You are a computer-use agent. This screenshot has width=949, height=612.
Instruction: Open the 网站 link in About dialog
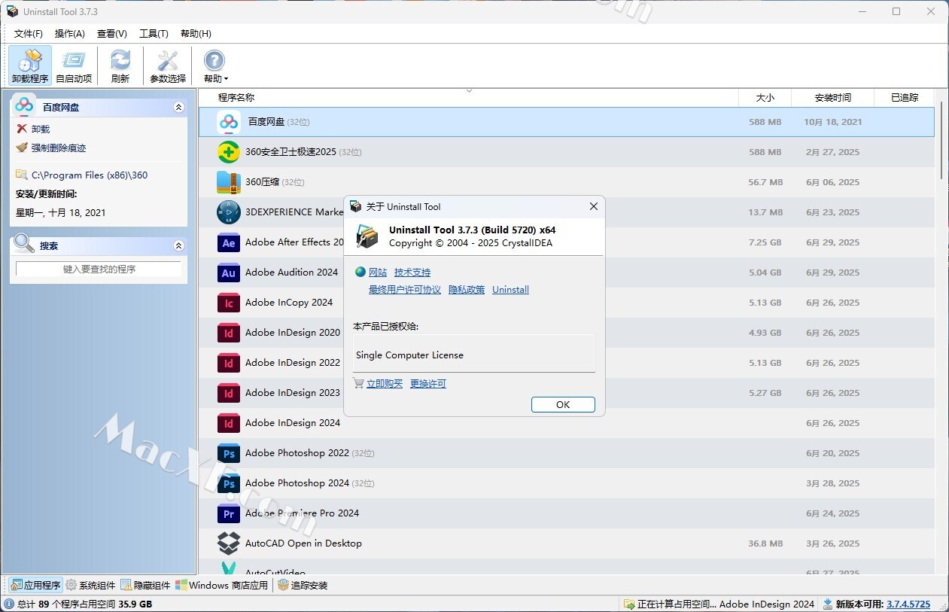coord(378,273)
